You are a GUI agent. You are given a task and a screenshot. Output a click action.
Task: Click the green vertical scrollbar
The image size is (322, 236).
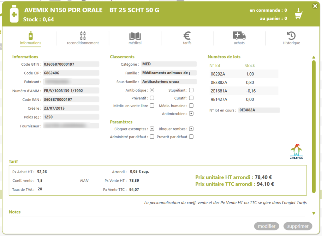314,127
